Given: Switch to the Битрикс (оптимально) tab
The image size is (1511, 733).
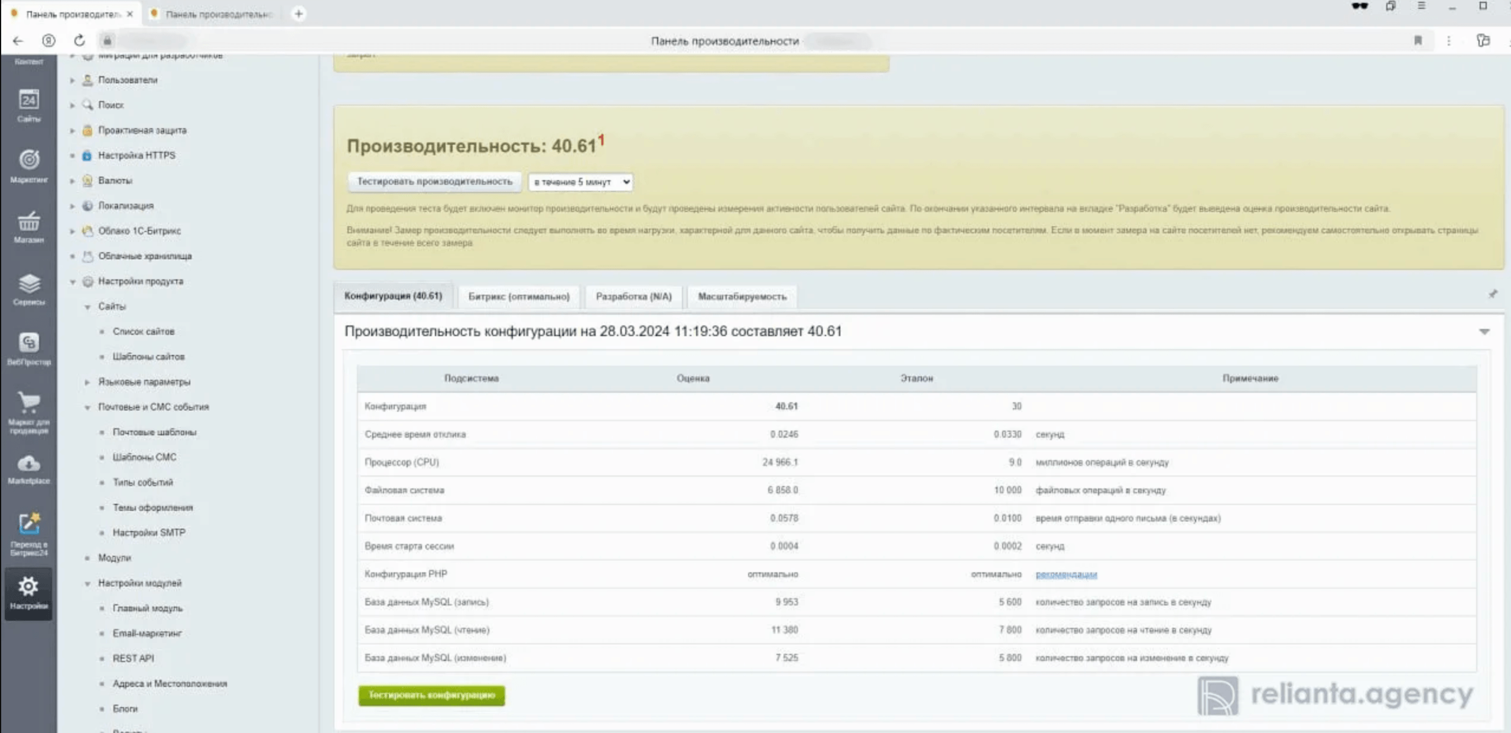Looking at the screenshot, I should coord(518,297).
